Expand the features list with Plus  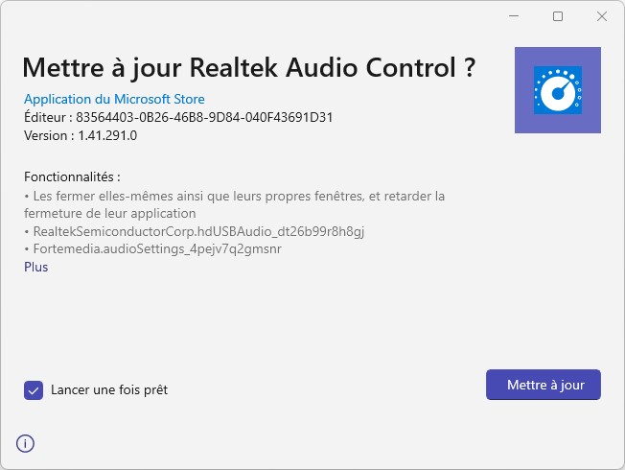pyautogui.click(x=35, y=267)
